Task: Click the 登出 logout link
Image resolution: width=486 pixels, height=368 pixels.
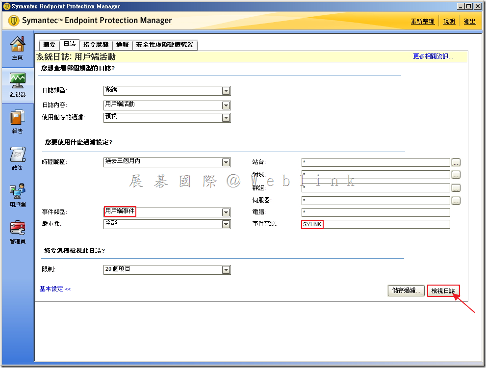Action: tap(469, 22)
